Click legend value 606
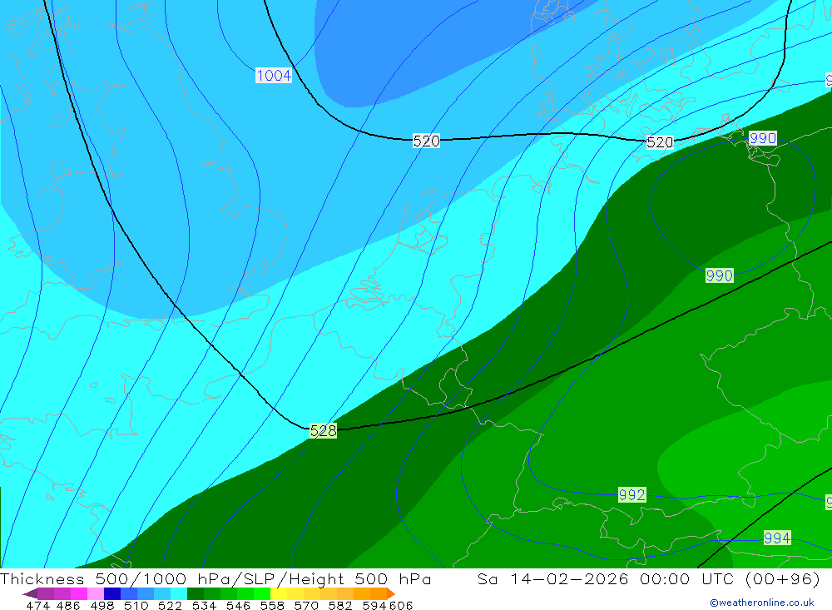This screenshot has width=832, height=610. [x=401, y=605]
